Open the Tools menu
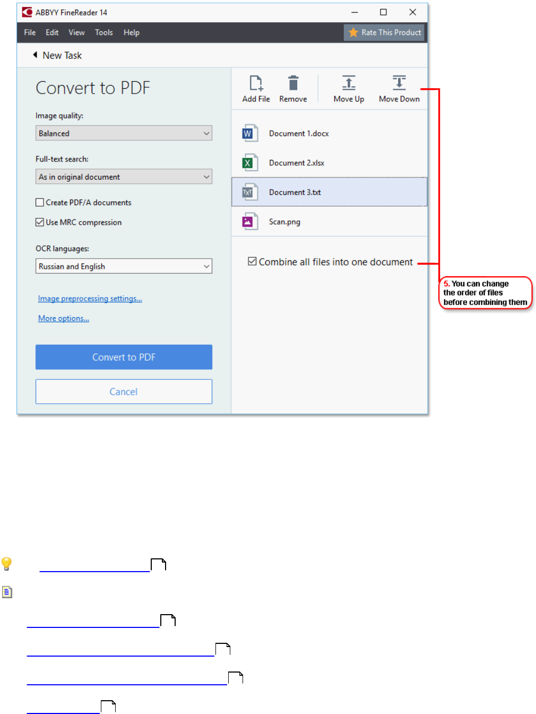The image size is (536, 714). tap(104, 32)
